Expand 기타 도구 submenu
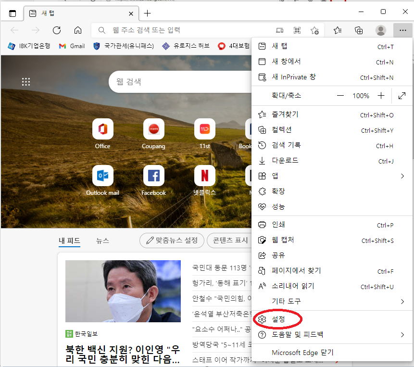Viewport: 414px width, 367px height. tap(332, 301)
